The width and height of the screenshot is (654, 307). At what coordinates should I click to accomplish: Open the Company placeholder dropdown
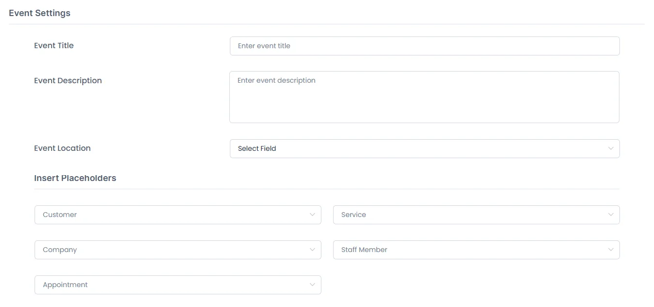(x=178, y=250)
